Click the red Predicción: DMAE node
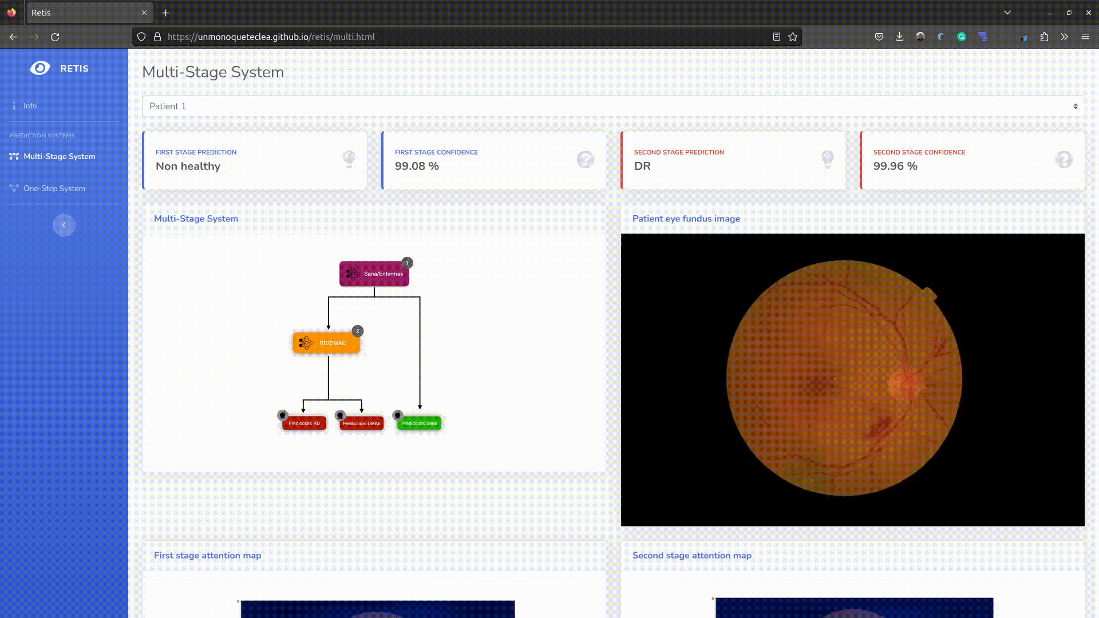Viewport: 1099px width, 618px height. click(x=362, y=423)
